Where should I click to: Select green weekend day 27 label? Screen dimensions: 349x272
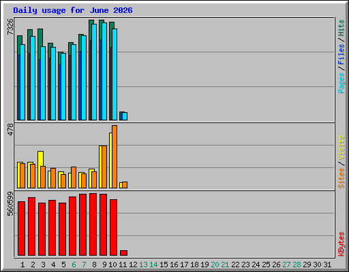coord(286,265)
